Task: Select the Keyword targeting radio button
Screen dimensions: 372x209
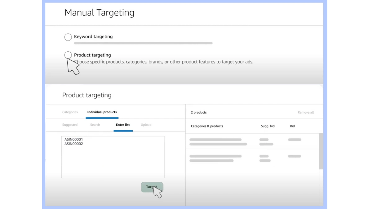Action: [68, 37]
